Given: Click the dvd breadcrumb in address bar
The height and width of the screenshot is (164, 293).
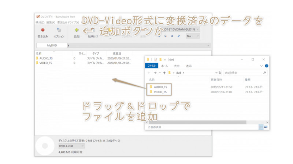Looking at the screenshot, I should [x=179, y=73].
